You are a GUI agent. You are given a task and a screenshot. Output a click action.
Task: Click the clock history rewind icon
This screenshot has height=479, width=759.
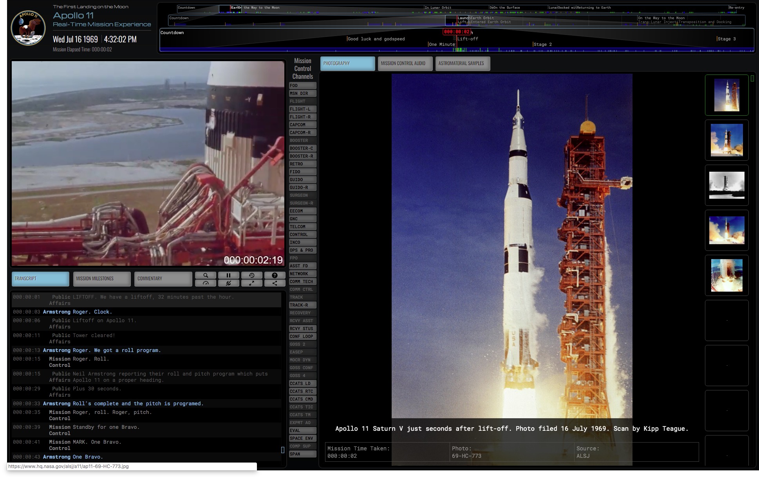pos(251,275)
